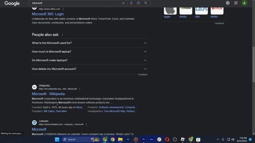Open search by image camera icon
This screenshot has height=143, width=255.
pyautogui.click(x=138, y=3)
